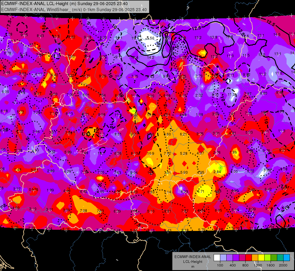Screen dimensions: 295x271
Task: Click the 0.976 wind shear value
Action: pyautogui.click(x=33, y=190)
